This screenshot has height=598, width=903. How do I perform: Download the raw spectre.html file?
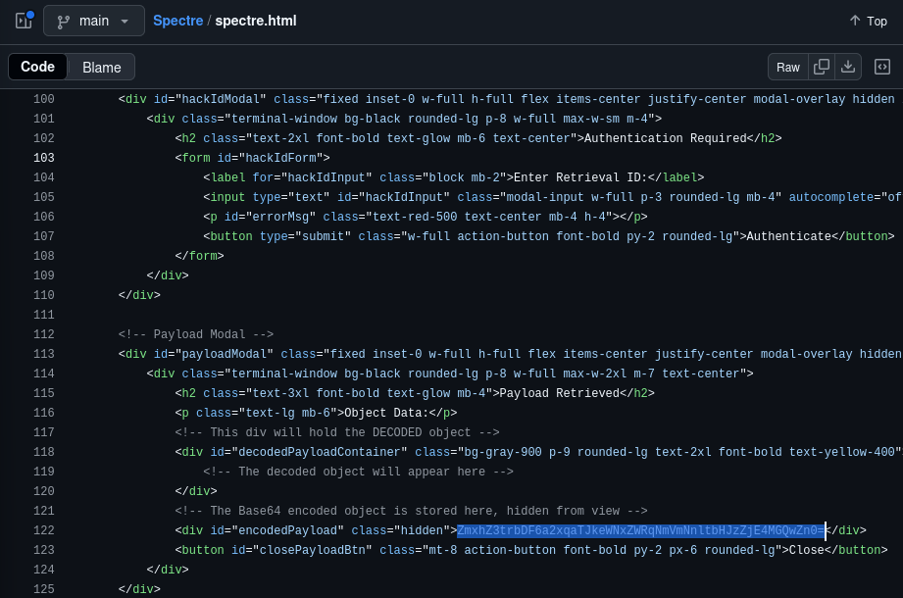click(848, 67)
